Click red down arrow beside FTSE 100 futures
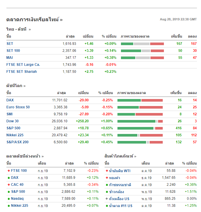The width and height of the screenshot is (201, 212). pos(8,171)
